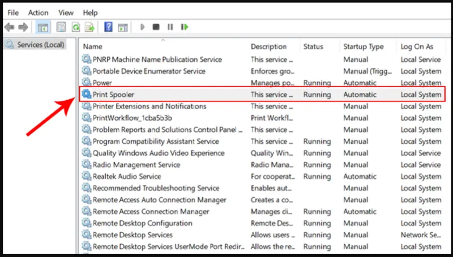Sort by the Status column header
This screenshot has height=257, width=453.
[x=313, y=46]
